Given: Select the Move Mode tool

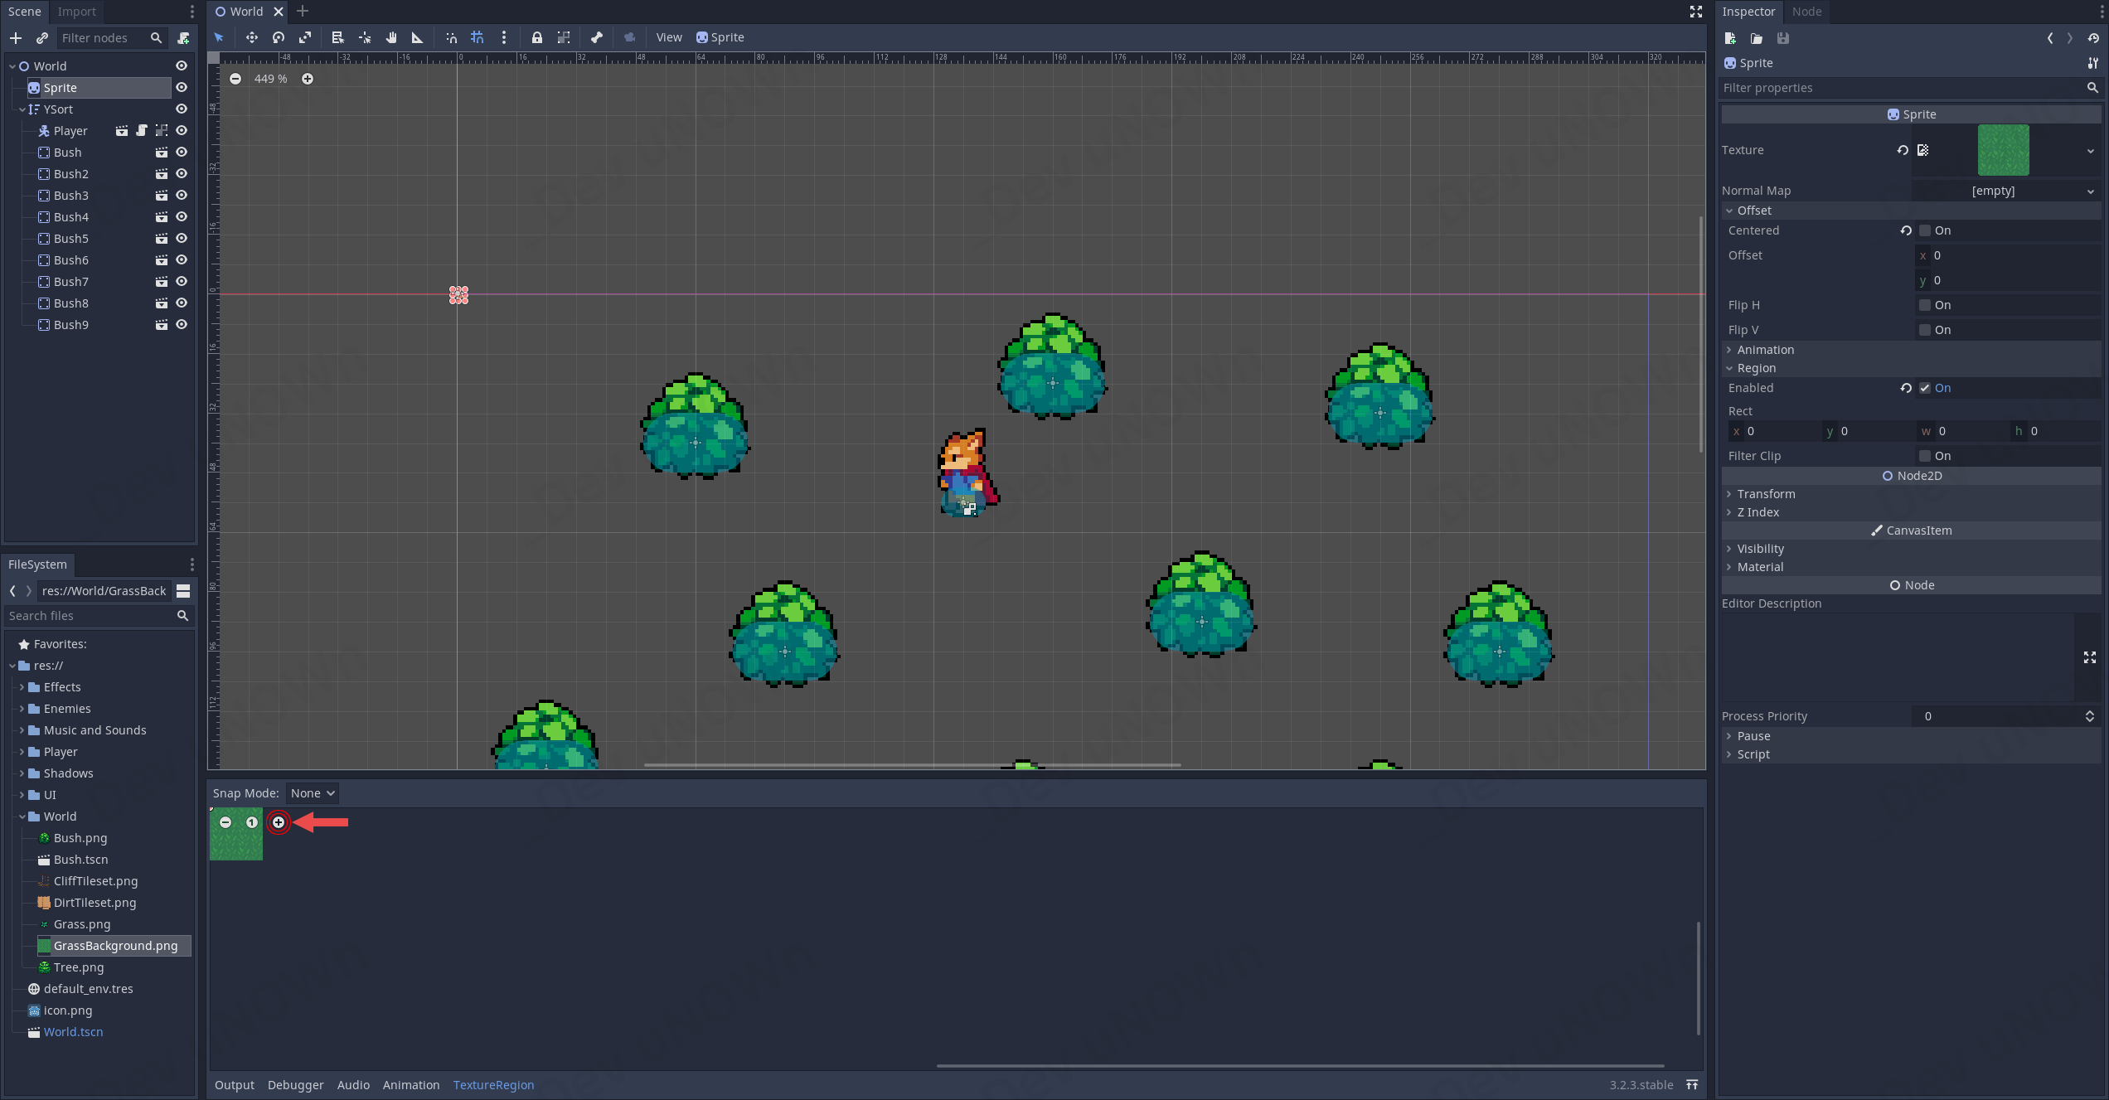Looking at the screenshot, I should (251, 37).
